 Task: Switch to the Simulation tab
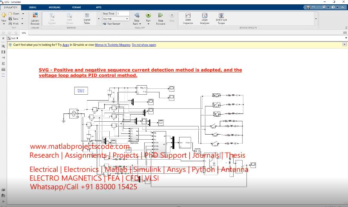tap(11, 7)
